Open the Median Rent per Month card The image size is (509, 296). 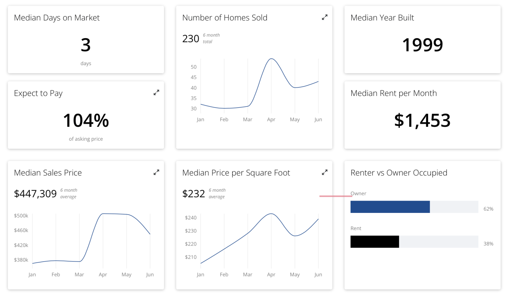point(423,115)
